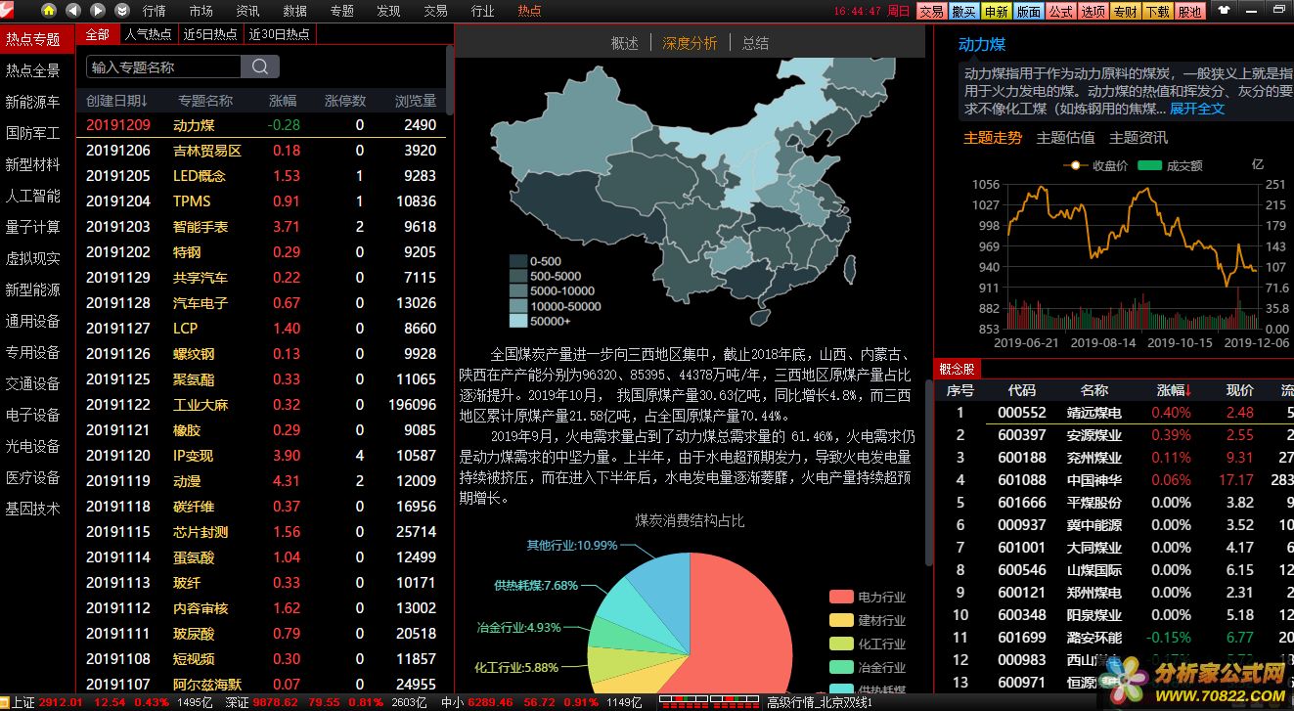Click the blue 撤买 button
1294x711 pixels.
click(x=963, y=11)
